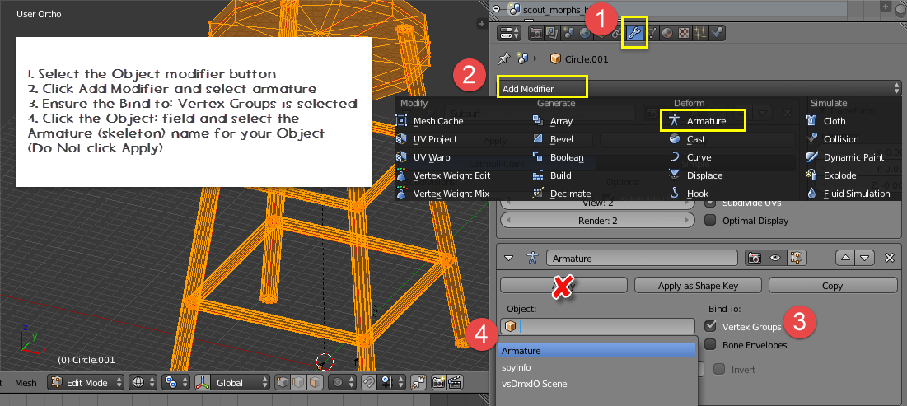Open the pivot point dropdown
This screenshot has width=907, height=406.
pyautogui.click(x=175, y=382)
